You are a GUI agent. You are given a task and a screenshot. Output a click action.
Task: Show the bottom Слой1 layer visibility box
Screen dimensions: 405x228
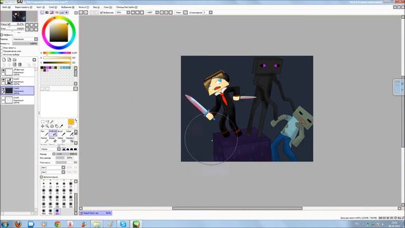tap(3, 99)
